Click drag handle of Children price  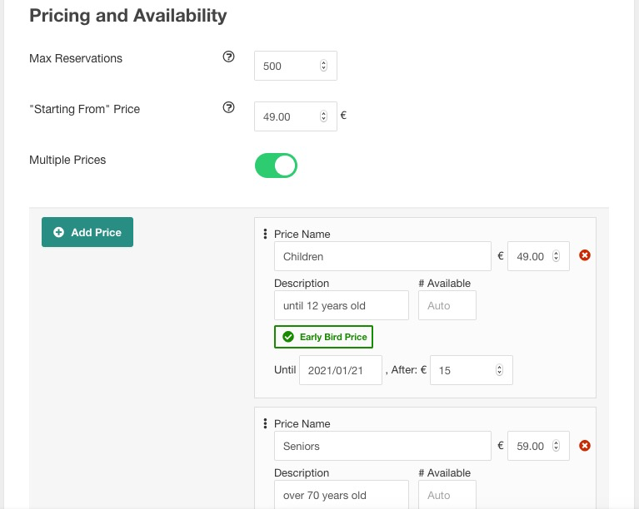(x=265, y=234)
